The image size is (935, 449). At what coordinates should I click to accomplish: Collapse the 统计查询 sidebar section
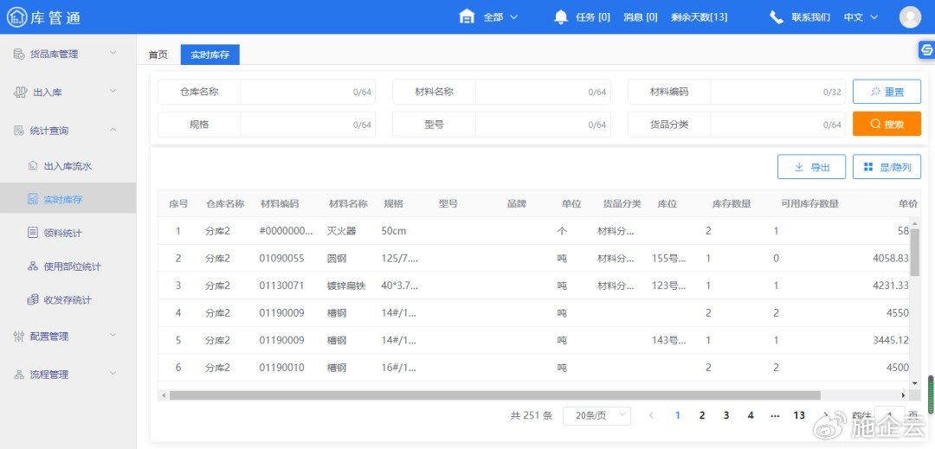113,131
